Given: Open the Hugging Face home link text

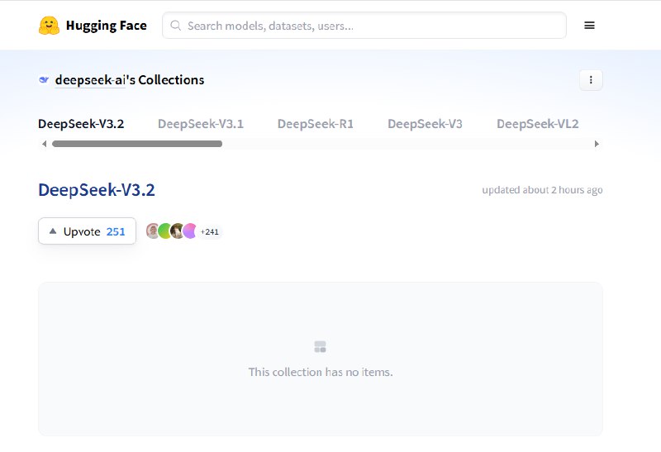Looking at the screenshot, I should click(107, 26).
